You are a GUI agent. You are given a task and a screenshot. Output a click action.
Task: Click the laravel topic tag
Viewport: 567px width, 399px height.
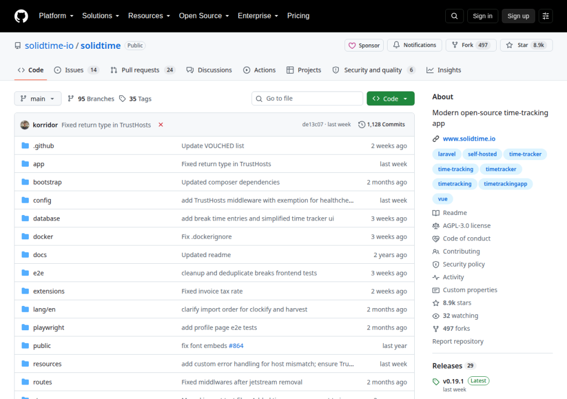click(x=447, y=154)
